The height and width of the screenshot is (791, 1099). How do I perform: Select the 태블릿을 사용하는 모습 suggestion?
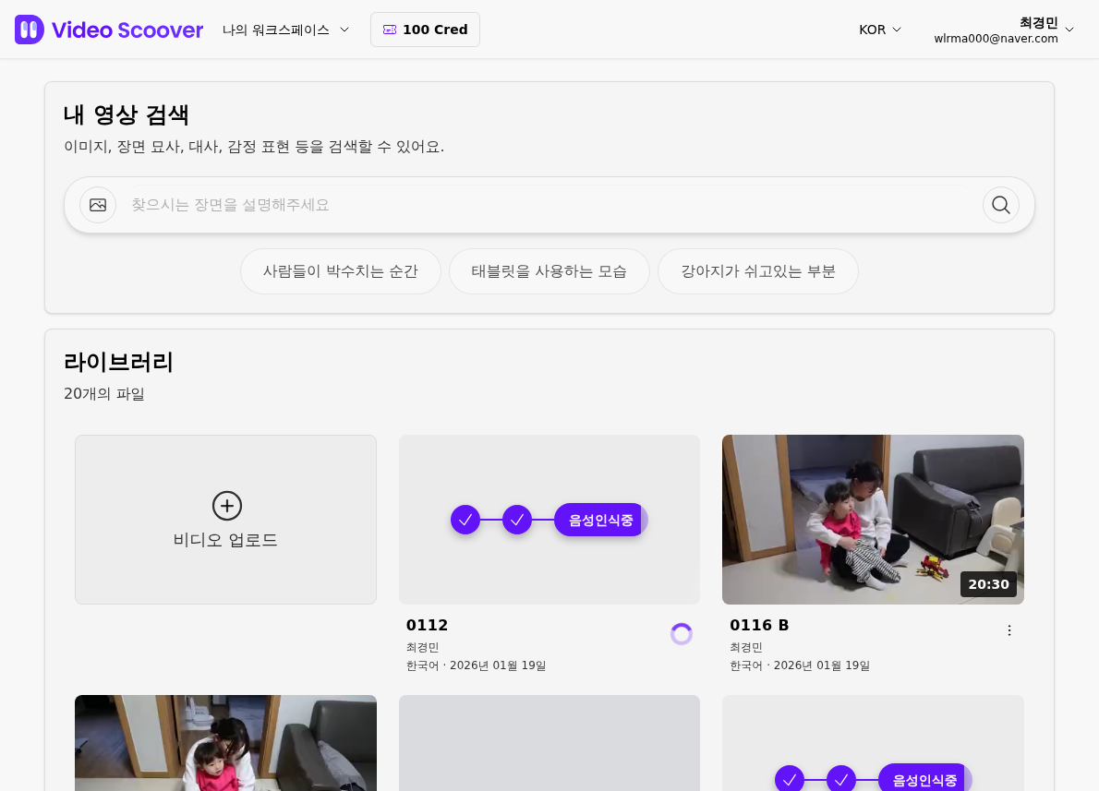click(549, 271)
